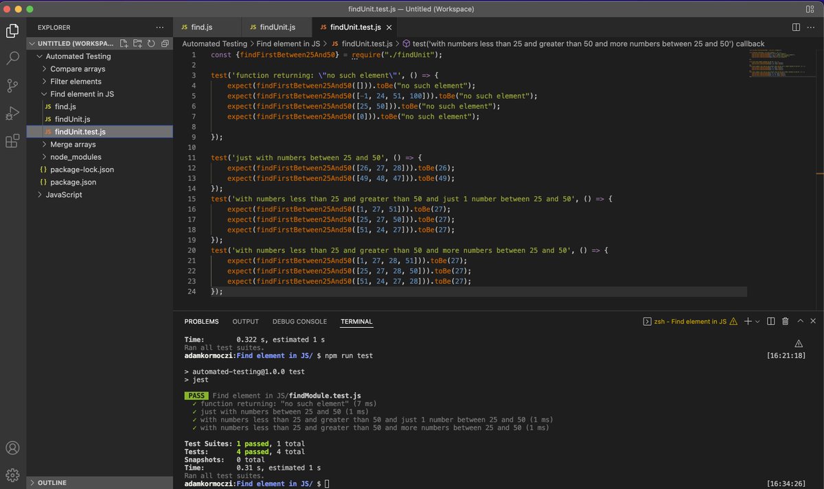Click the warning triangle above the 16:21:18 timestamp
This screenshot has width=824, height=489.
point(799,343)
